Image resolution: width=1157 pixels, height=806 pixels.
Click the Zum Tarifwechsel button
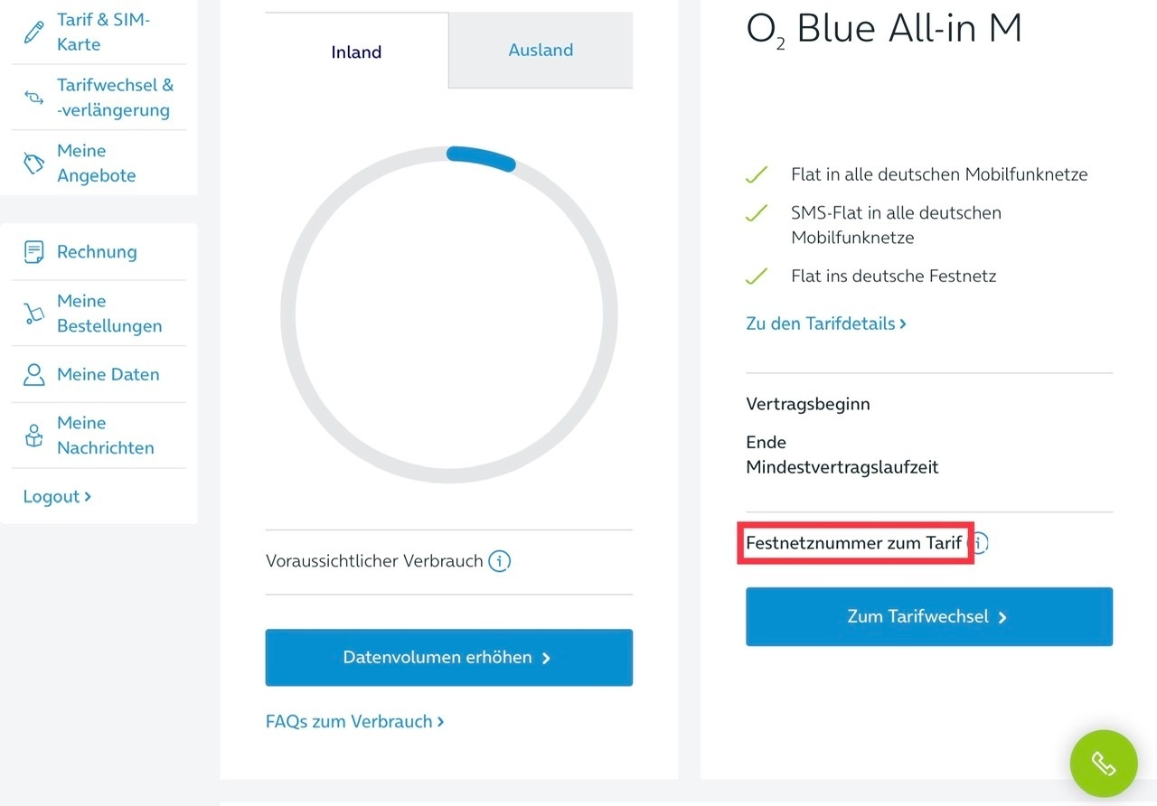pyautogui.click(x=929, y=617)
